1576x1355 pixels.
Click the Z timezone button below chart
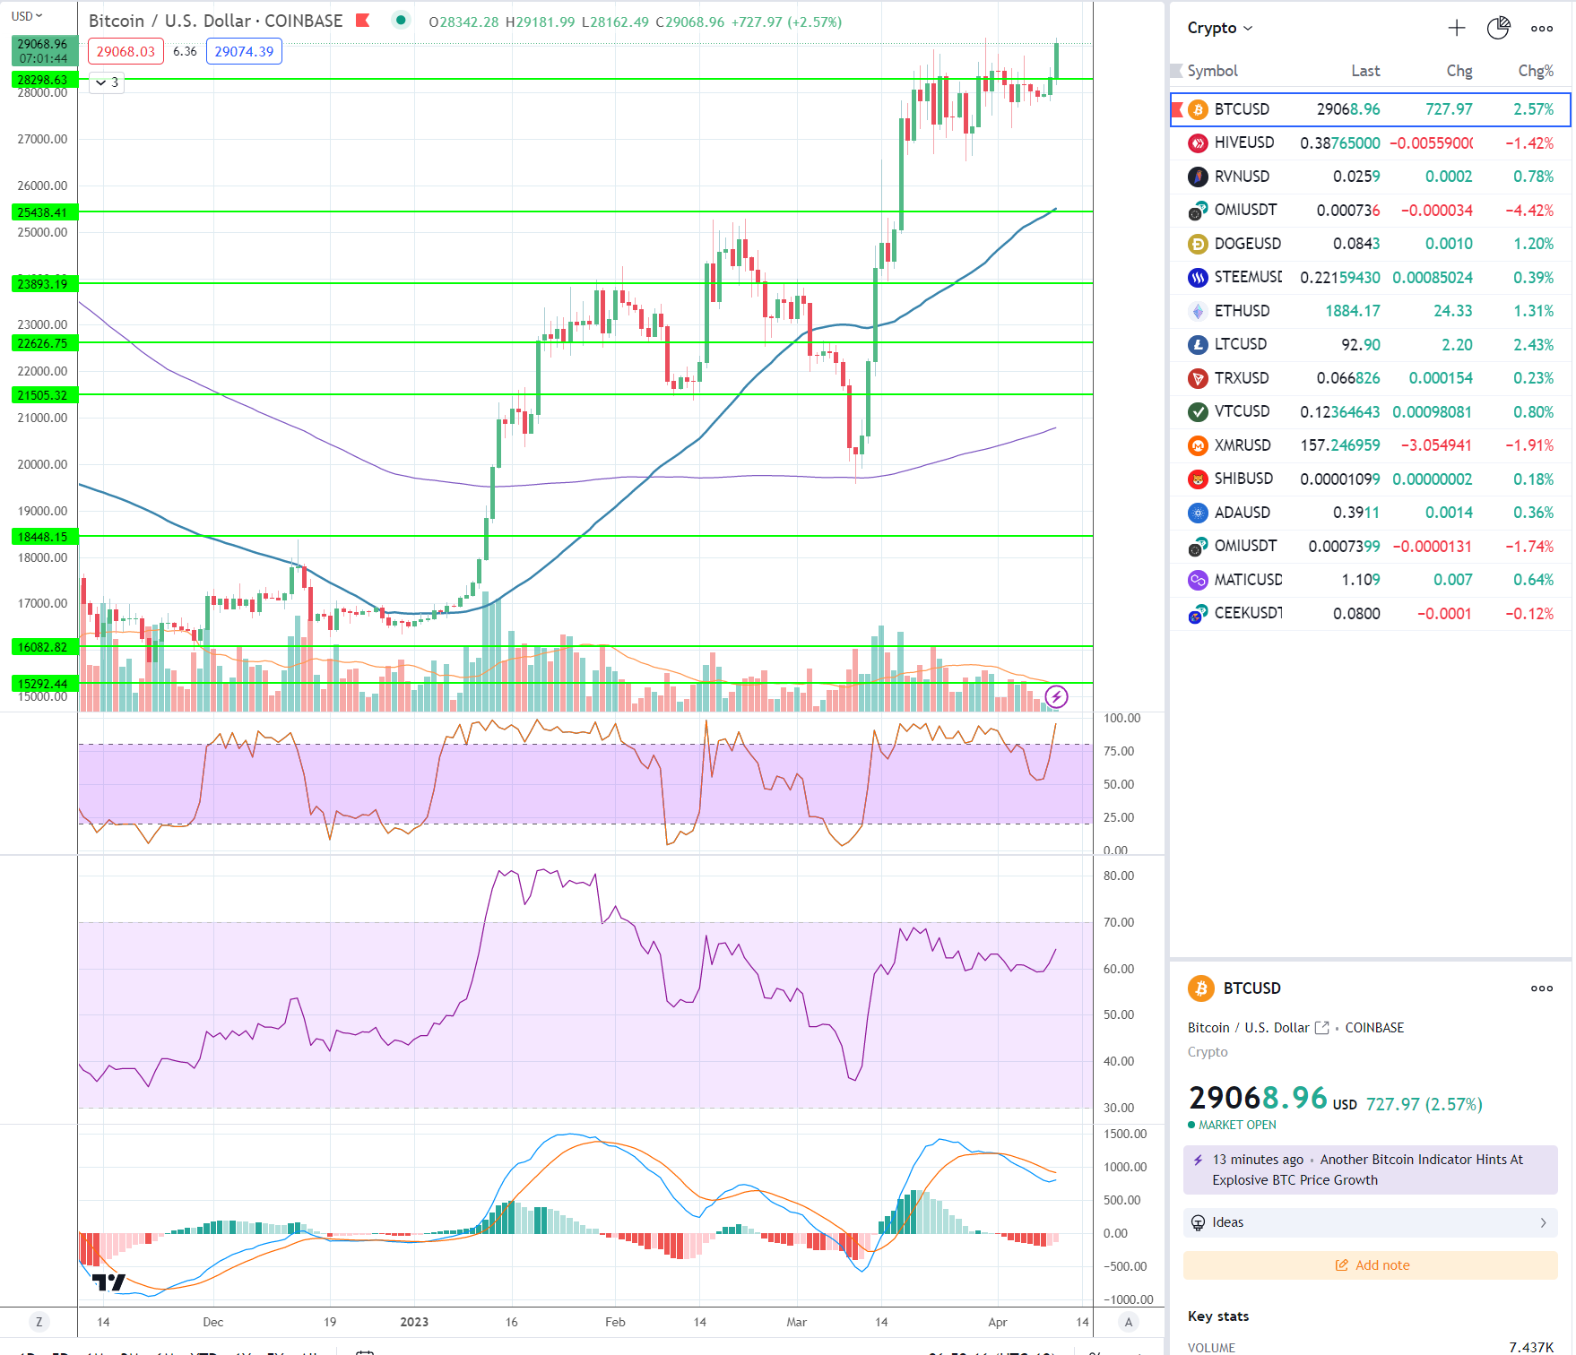click(x=38, y=1322)
